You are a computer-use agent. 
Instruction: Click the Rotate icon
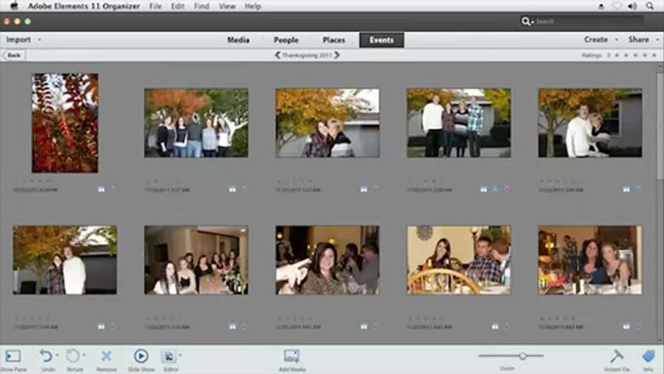tap(73, 356)
